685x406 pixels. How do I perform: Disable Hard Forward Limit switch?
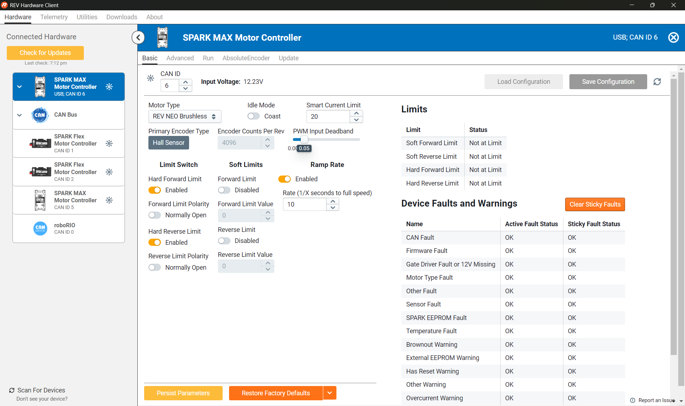[x=155, y=190]
